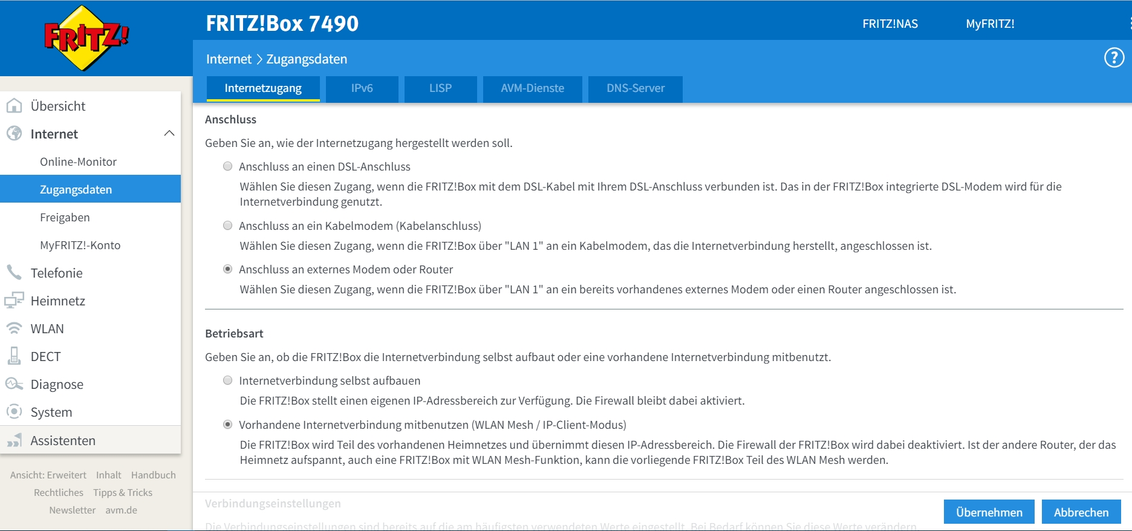The image size is (1132, 531).
Task: Open the LISP tab
Action: point(441,88)
